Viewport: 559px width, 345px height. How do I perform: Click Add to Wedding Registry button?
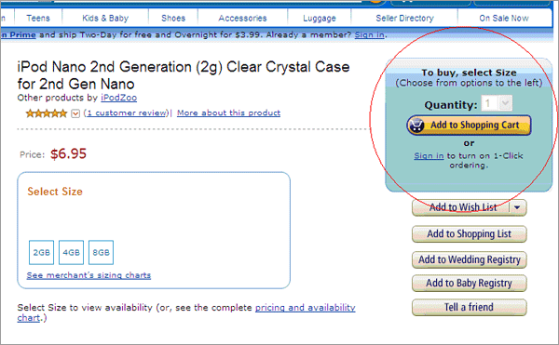pyautogui.click(x=470, y=259)
